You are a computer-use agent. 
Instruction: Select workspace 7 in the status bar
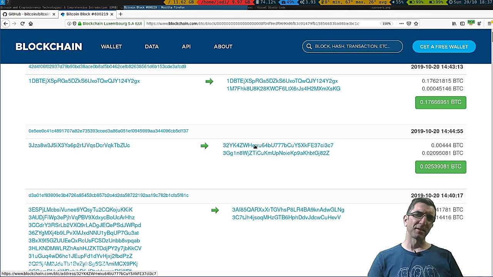coord(8,2)
